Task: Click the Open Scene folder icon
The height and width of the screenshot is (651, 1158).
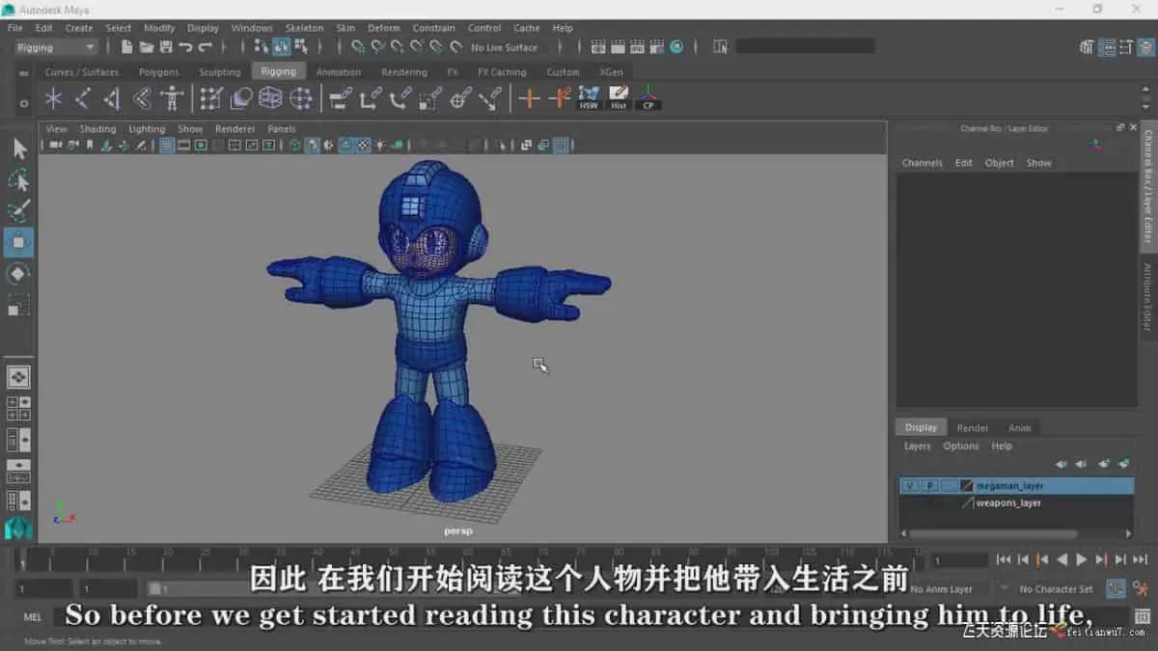Action: pos(146,47)
